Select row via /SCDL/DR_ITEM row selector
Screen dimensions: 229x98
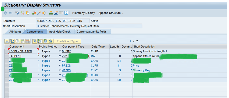pos(7,51)
